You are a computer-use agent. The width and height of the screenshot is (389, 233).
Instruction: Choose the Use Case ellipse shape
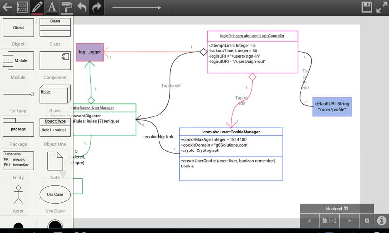pyautogui.click(x=55, y=195)
